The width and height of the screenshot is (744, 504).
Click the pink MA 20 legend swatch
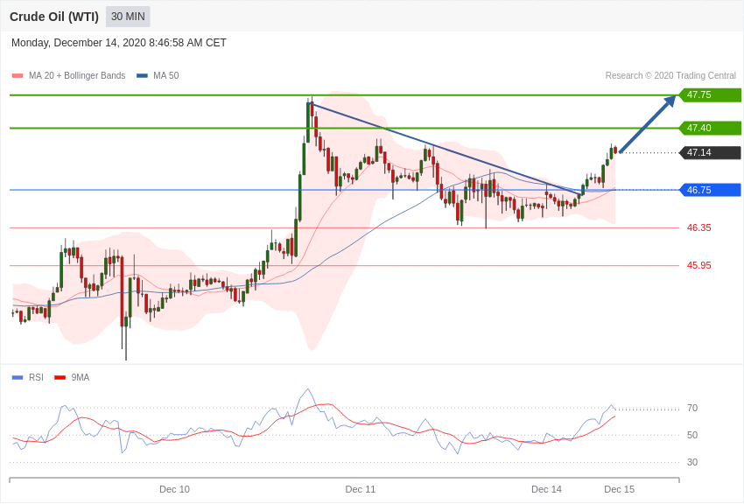(18, 76)
